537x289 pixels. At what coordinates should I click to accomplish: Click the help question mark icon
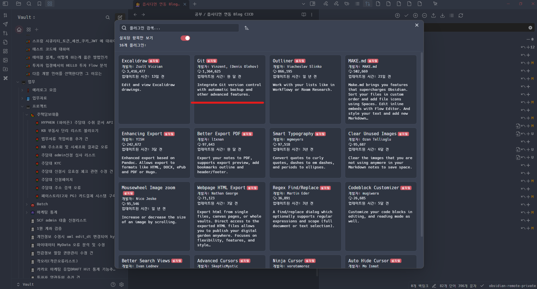[x=113, y=285]
